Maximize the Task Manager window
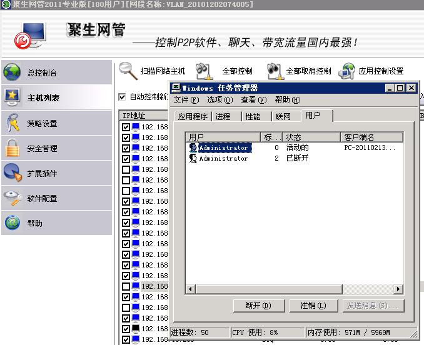The width and height of the screenshot is (424, 345). coord(400,88)
